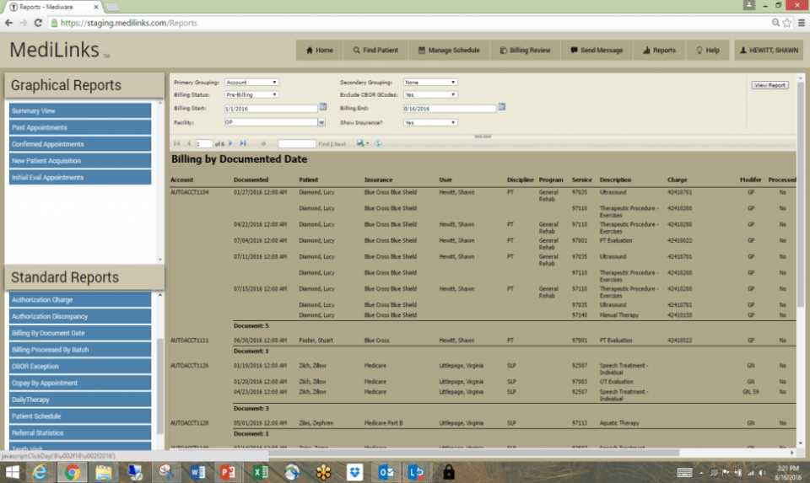Jump to last report page
Screen dimensions: 810x483
[x=243, y=143]
